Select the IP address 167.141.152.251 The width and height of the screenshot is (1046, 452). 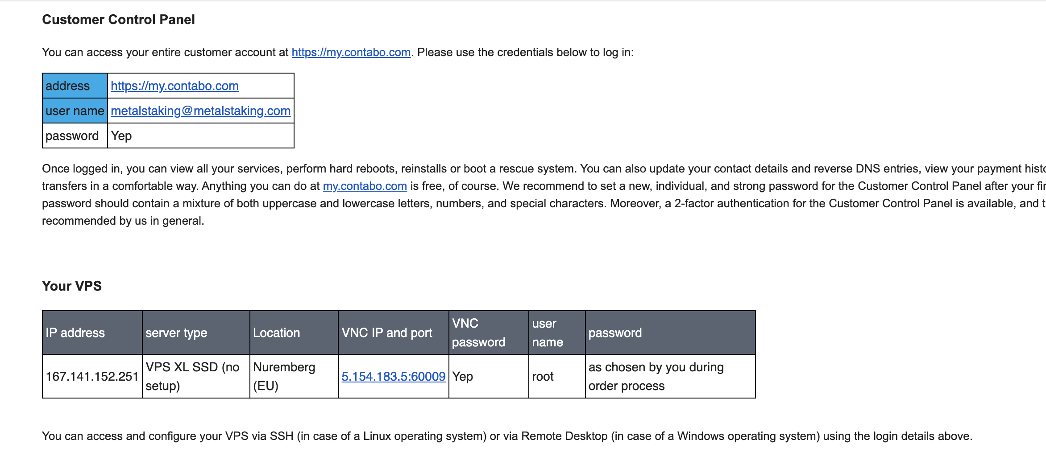click(92, 377)
